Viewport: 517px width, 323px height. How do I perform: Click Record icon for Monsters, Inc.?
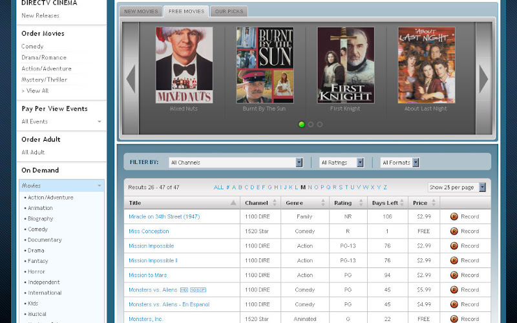coord(454,318)
